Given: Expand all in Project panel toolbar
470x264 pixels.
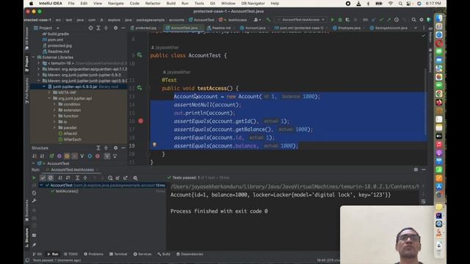Looking at the screenshot, I should tap(98, 28).
